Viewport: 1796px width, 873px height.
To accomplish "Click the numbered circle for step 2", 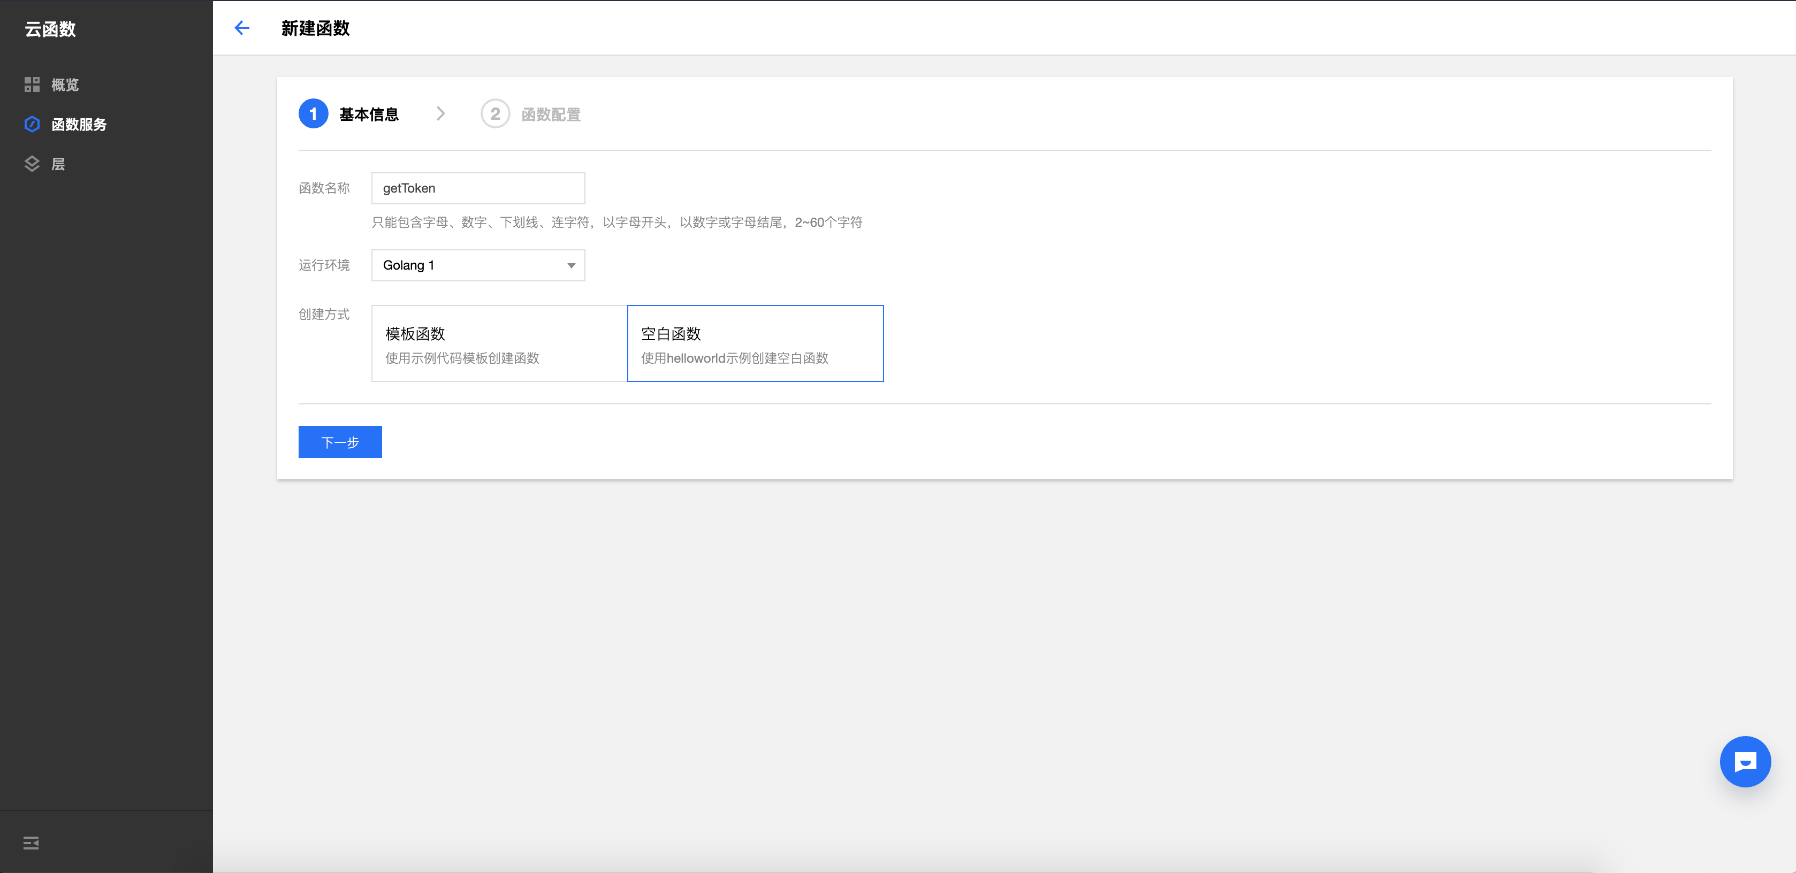I will [497, 113].
